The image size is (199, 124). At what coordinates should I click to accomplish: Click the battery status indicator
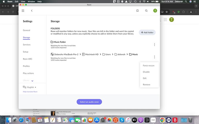coord(155,1)
